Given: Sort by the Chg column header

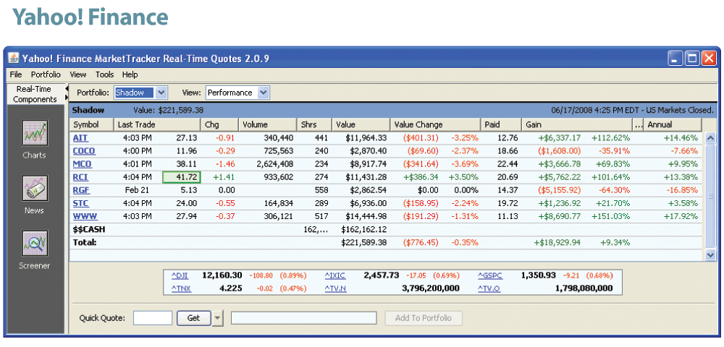Looking at the screenshot, I should point(219,124).
